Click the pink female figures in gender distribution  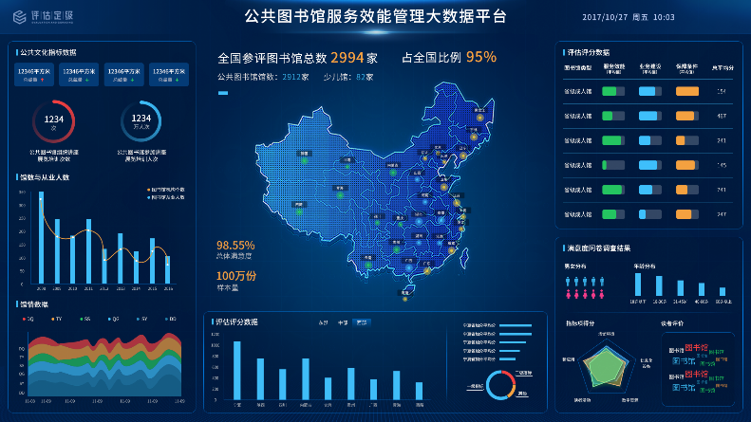584,295
